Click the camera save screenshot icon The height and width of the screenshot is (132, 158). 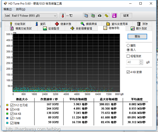tap(100, 16)
